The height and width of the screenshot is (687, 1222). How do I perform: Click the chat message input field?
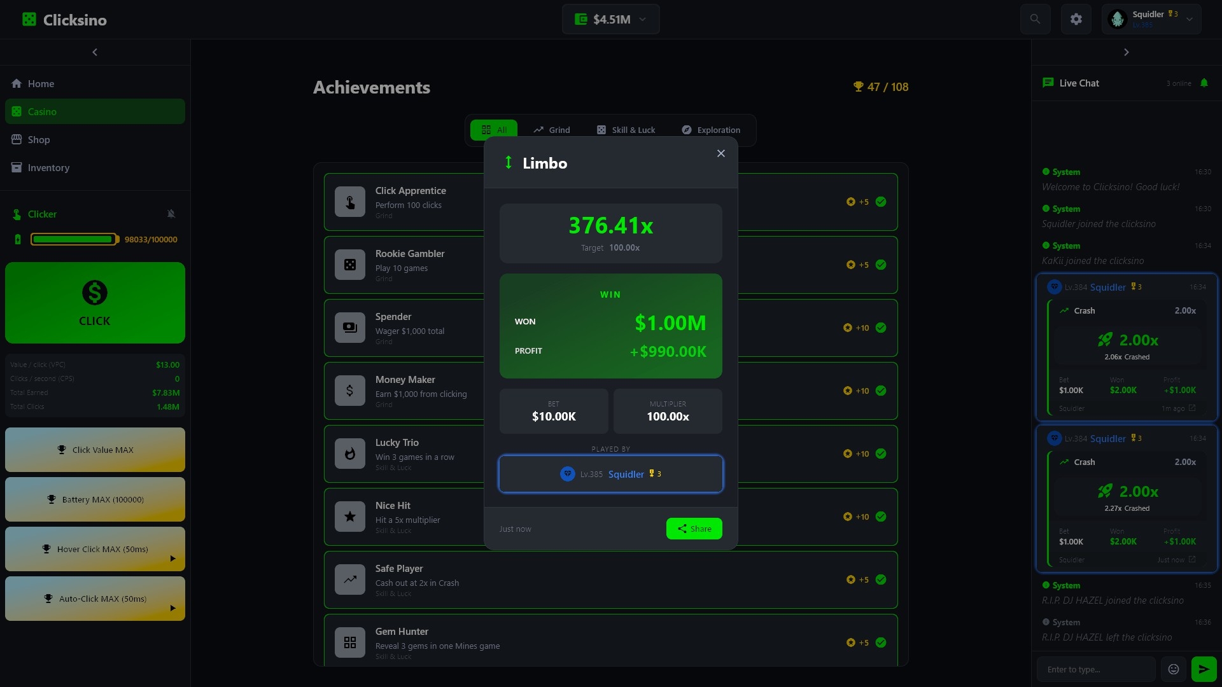(1096, 669)
